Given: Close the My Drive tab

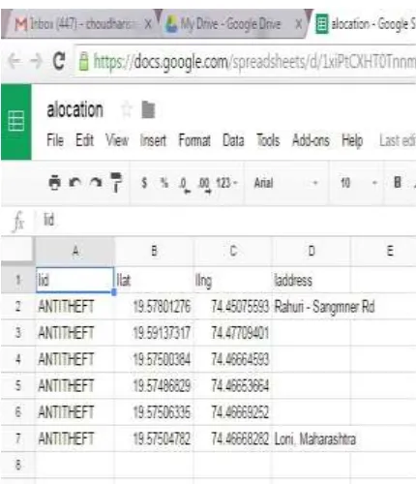Looking at the screenshot, I should [x=299, y=24].
